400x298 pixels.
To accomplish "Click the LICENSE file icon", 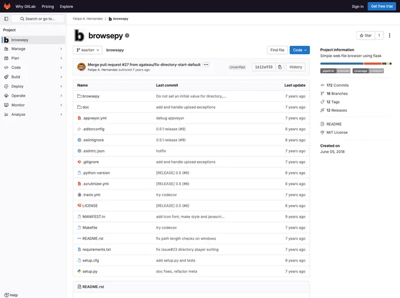I will click(x=79, y=205).
